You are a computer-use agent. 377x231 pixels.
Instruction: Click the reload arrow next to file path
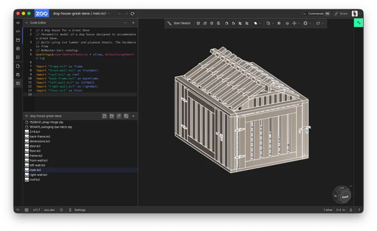coord(133,14)
